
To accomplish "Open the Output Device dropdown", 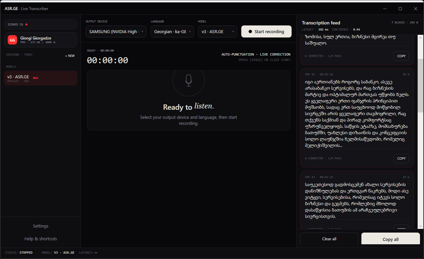I will tap(116, 31).
